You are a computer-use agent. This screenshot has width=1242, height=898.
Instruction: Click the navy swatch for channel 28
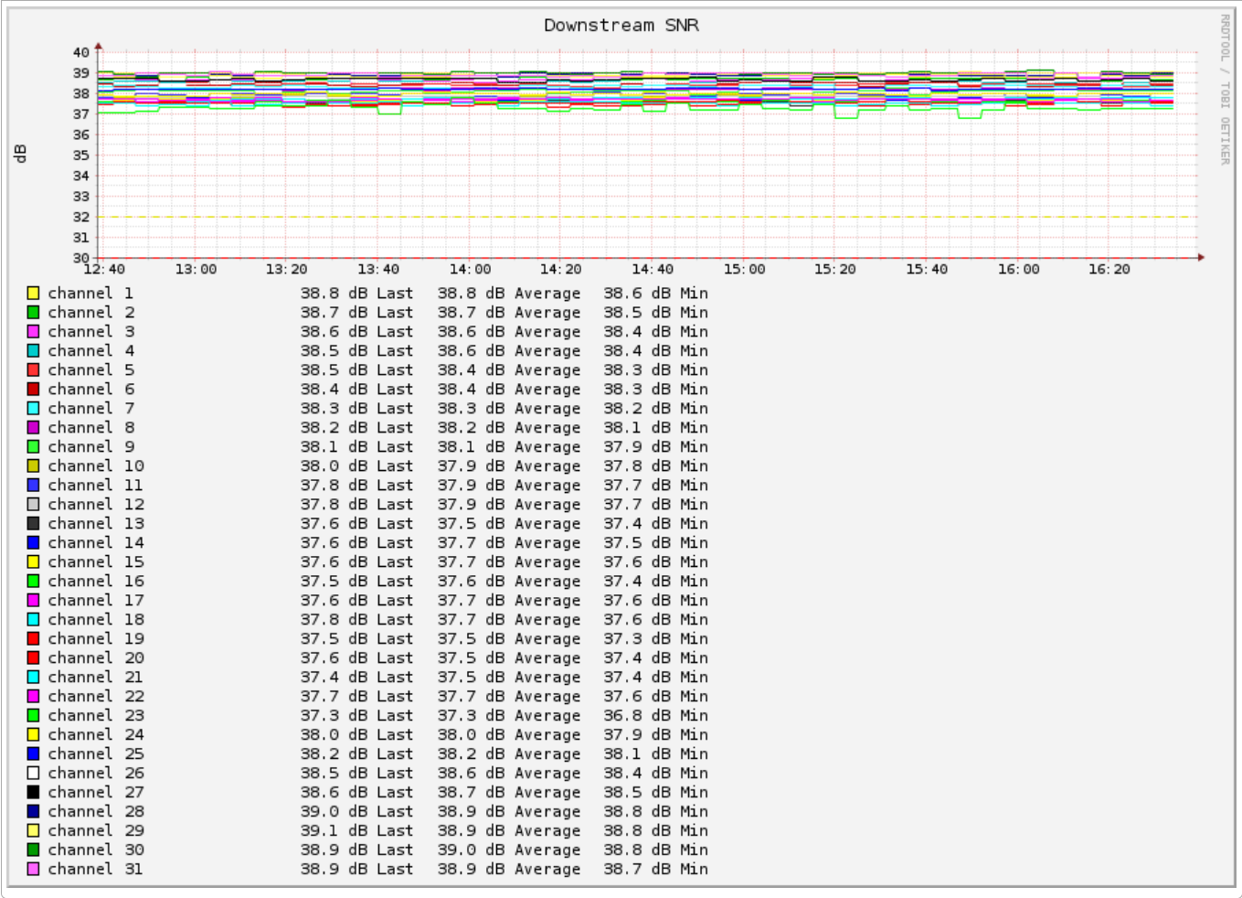pyautogui.click(x=33, y=812)
